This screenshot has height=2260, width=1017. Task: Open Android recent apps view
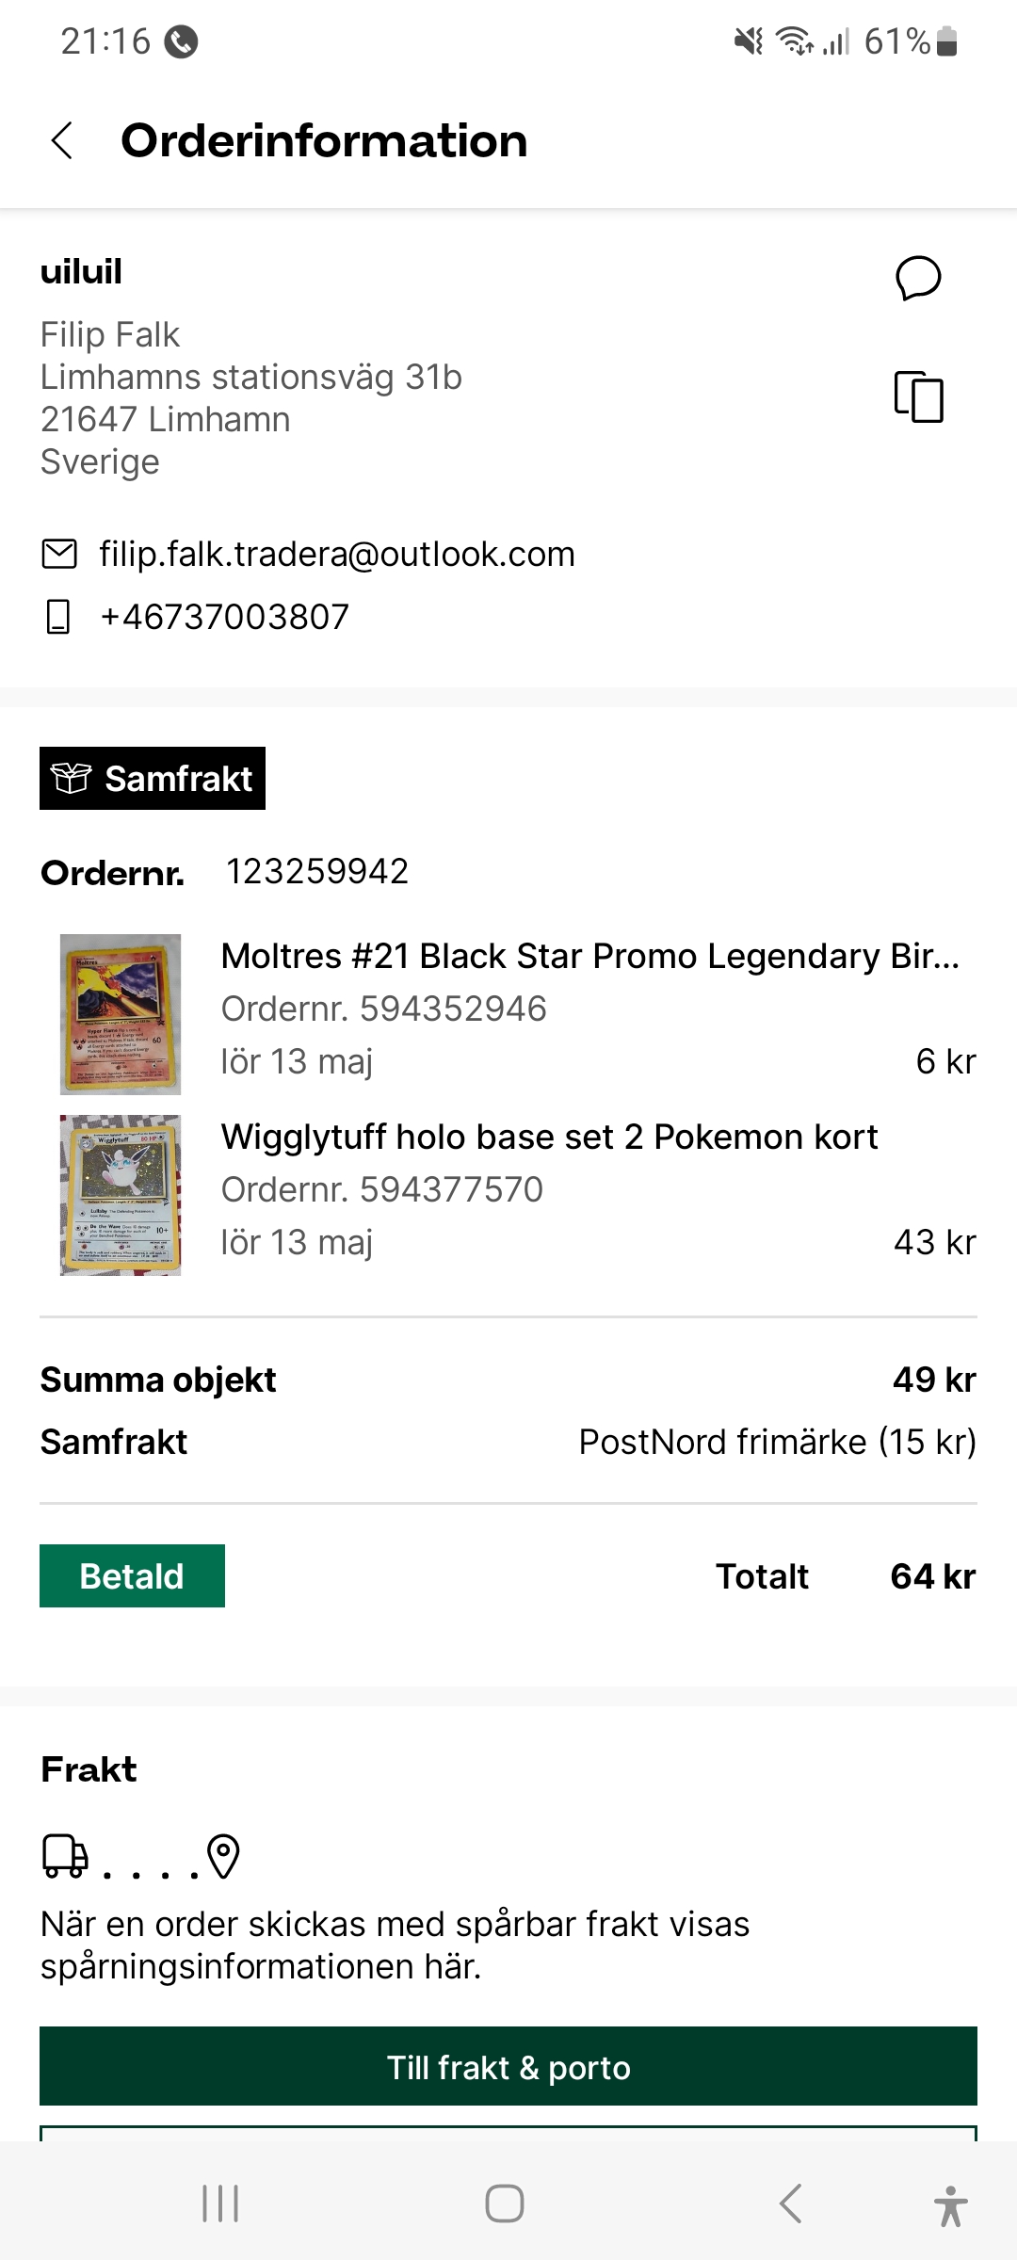[x=220, y=2203]
